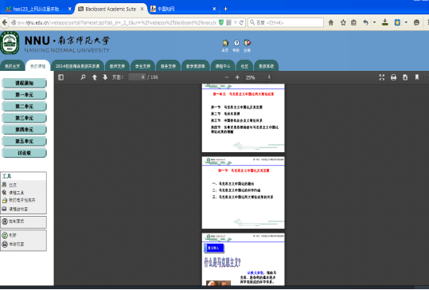429x290 pixels.
Task: Select the slide thumbnail titled 第一节
Action: point(244,193)
